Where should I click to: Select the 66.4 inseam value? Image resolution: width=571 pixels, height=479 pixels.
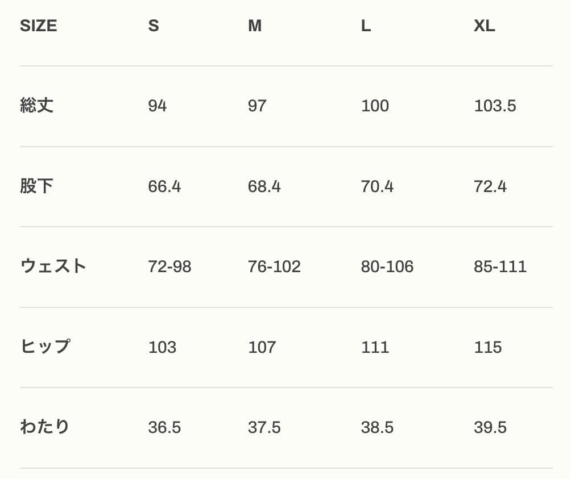tap(164, 187)
